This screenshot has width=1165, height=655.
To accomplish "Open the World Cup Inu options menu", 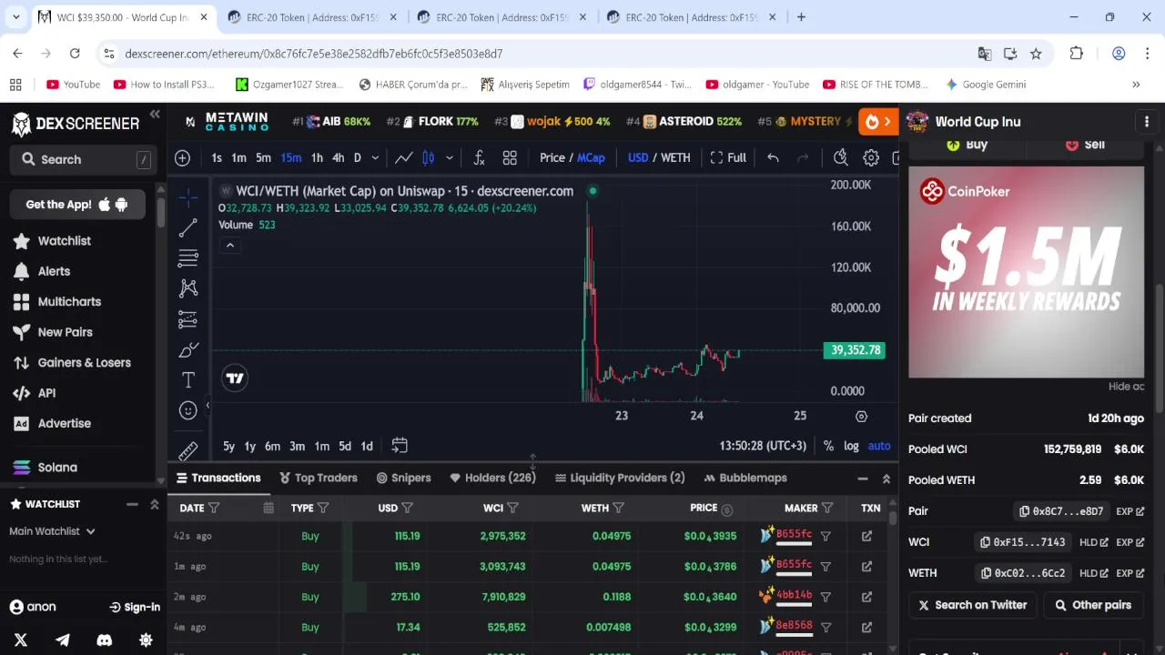I will tap(1147, 121).
